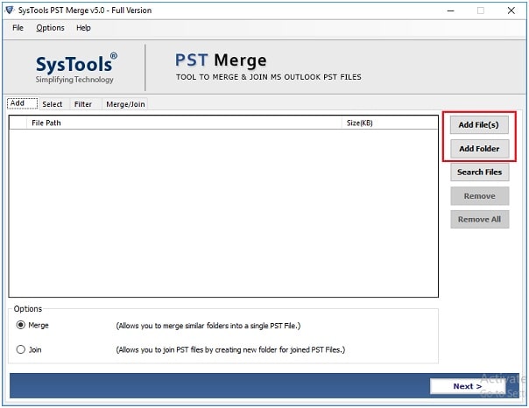Click the Add File(s) button
This screenshot has height=408, width=529.
coord(479,124)
